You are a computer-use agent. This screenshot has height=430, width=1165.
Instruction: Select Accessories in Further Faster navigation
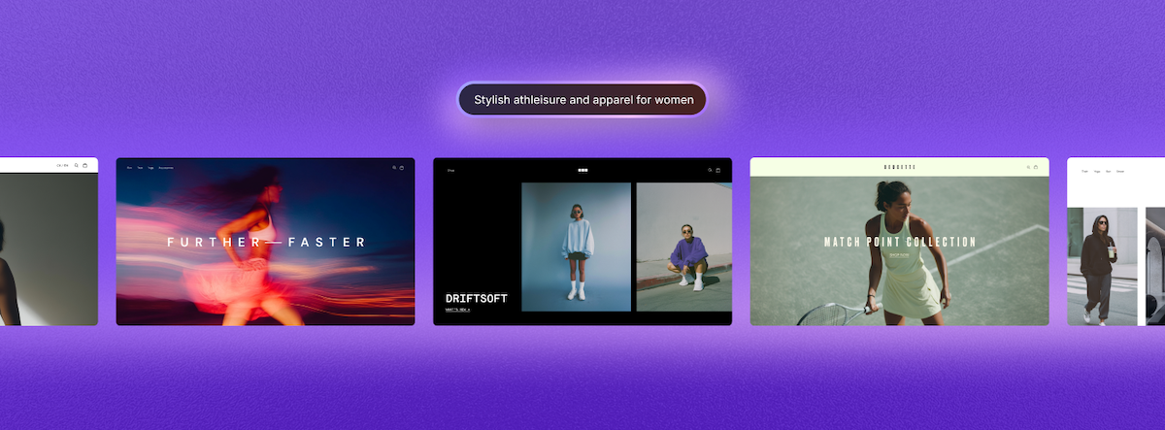click(x=166, y=168)
